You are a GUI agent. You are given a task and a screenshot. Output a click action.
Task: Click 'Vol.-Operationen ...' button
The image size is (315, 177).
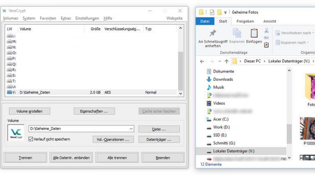point(113,139)
